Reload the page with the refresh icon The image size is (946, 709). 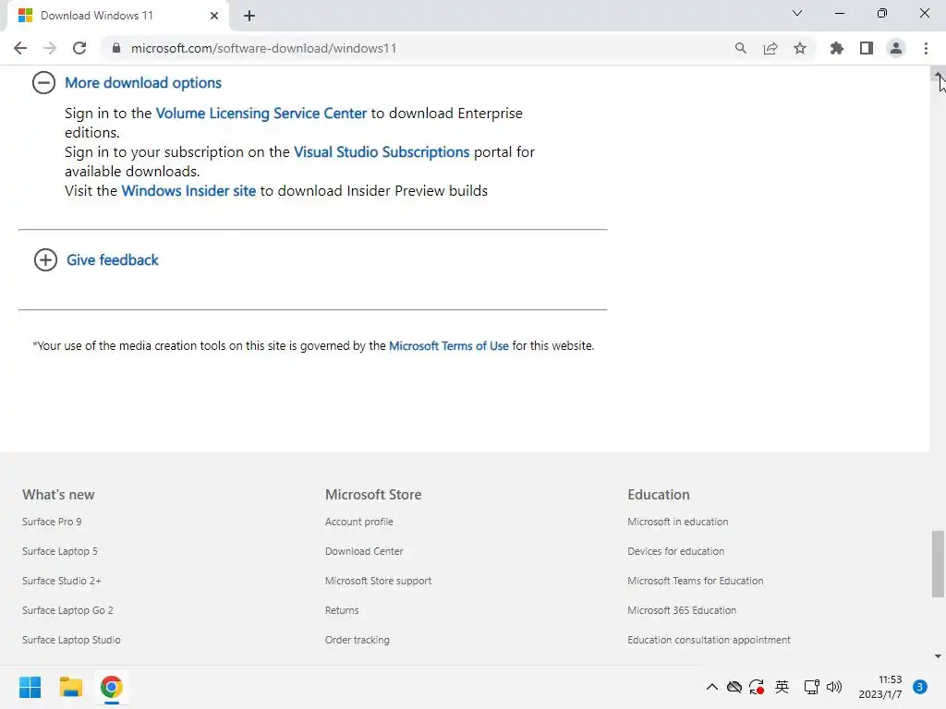point(79,48)
